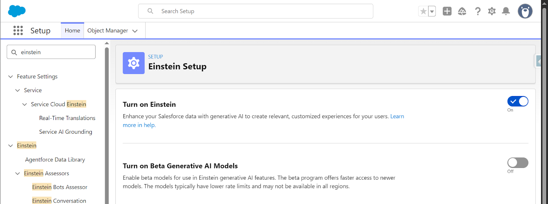Open the Setup gear menu

click(x=492, y=11)
